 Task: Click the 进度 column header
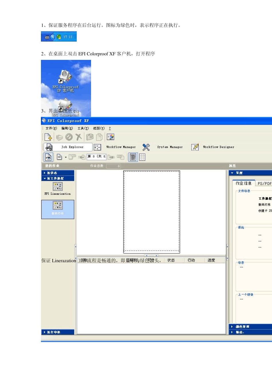(x=211, y=260)
